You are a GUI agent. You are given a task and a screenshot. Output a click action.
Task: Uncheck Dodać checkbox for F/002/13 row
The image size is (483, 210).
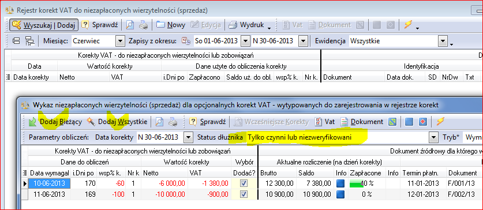(x=244, y=194)
